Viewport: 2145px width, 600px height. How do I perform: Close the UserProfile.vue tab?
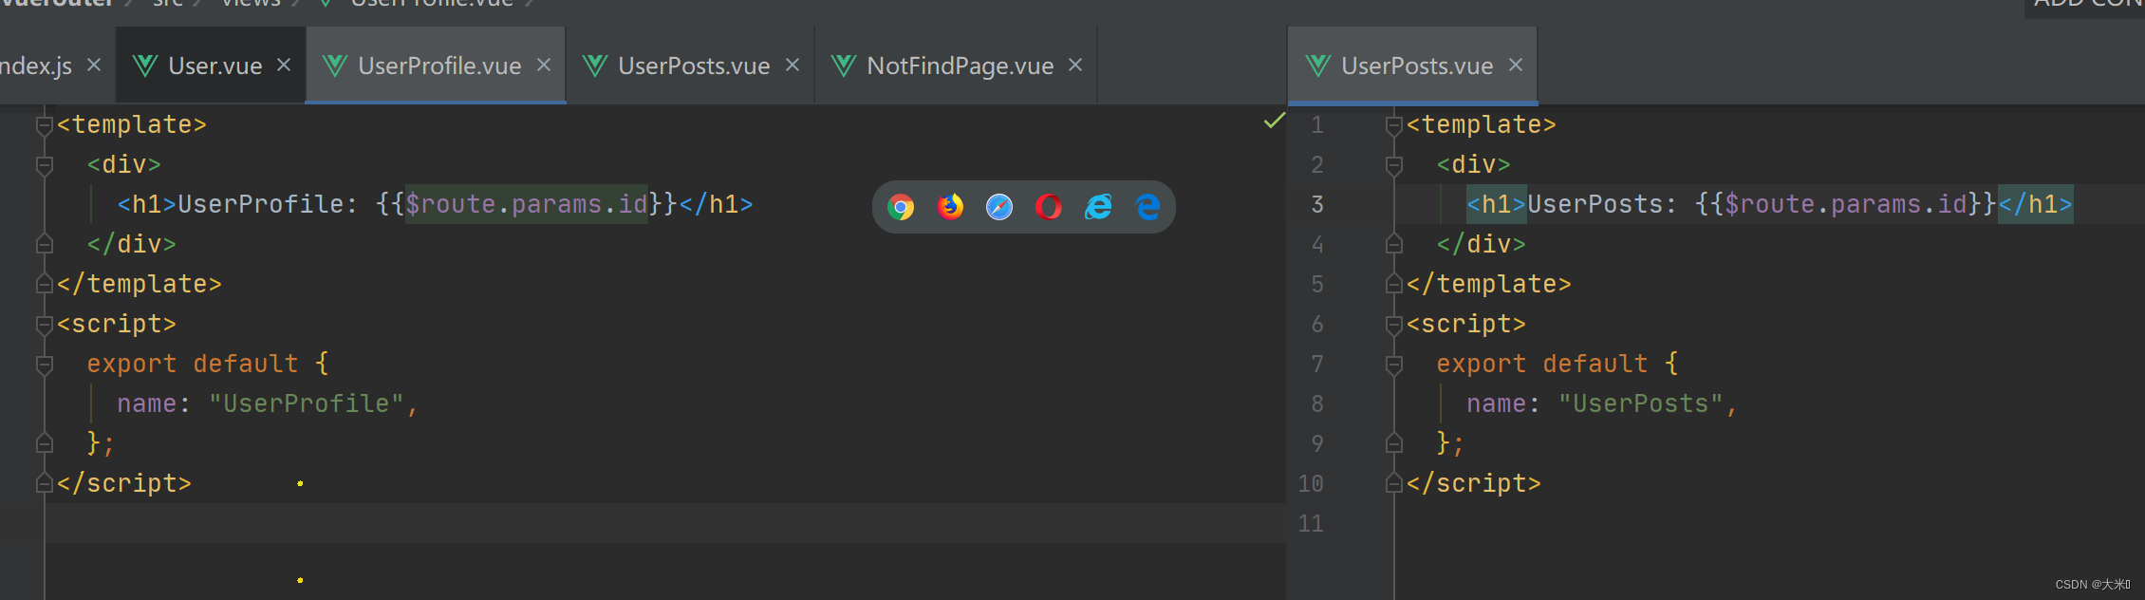click(x=544, y=65)
